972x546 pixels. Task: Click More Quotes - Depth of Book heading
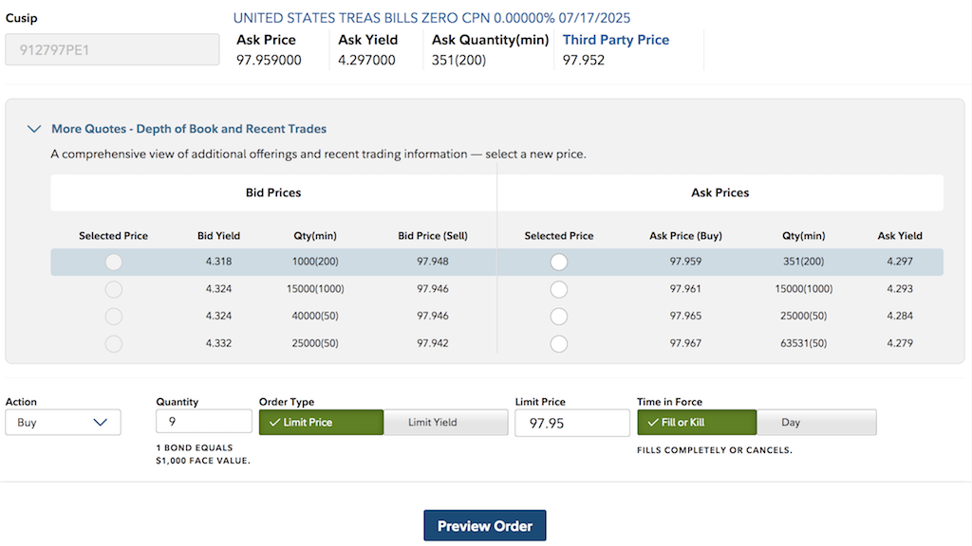189,129
